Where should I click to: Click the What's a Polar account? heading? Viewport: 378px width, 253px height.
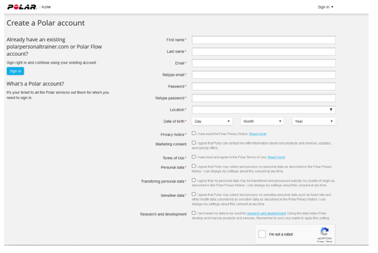point(35,84)
